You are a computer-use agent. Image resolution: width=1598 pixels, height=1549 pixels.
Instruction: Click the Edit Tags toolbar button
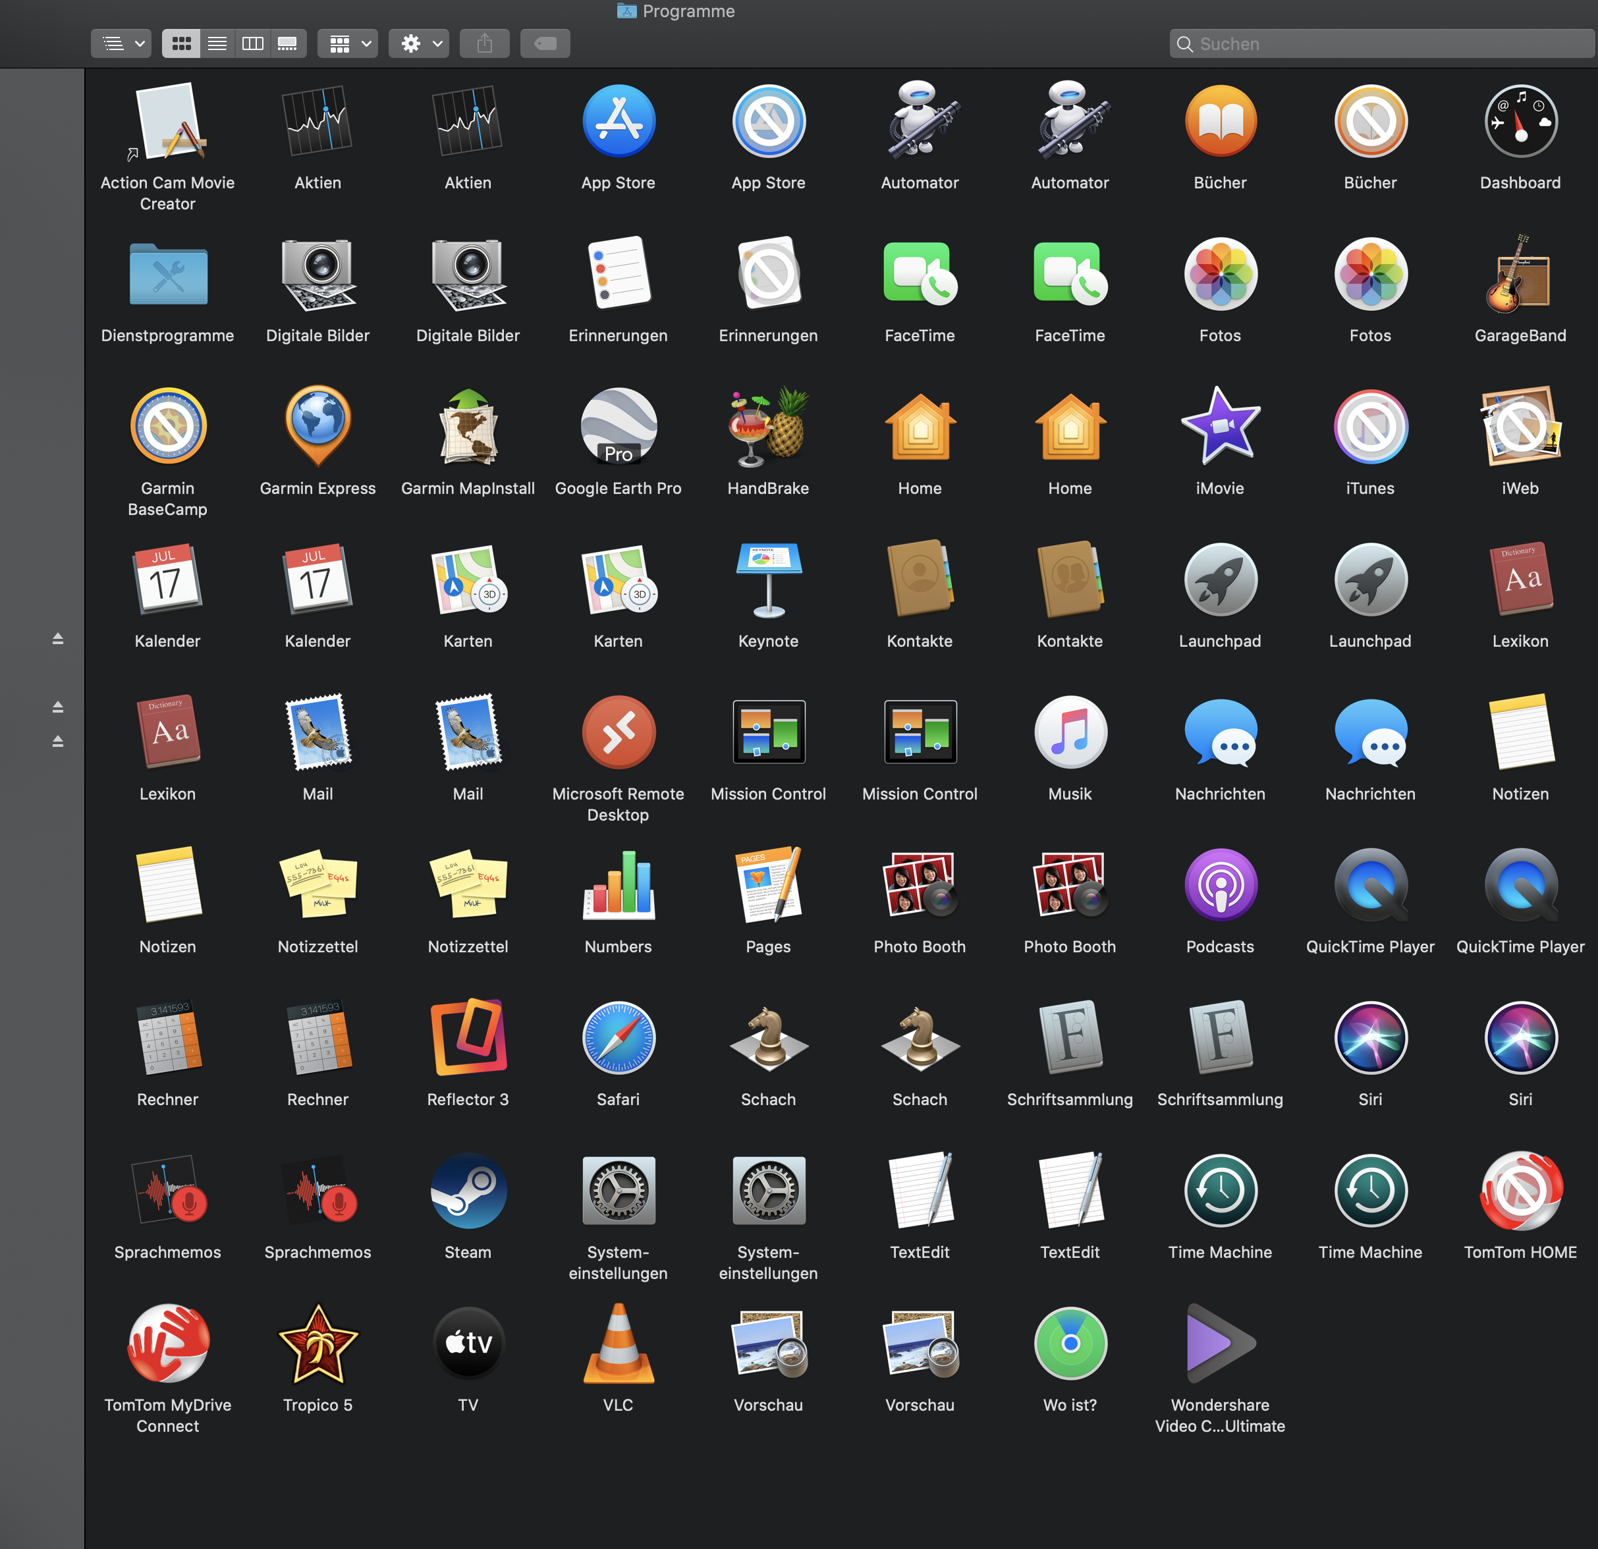545,44
